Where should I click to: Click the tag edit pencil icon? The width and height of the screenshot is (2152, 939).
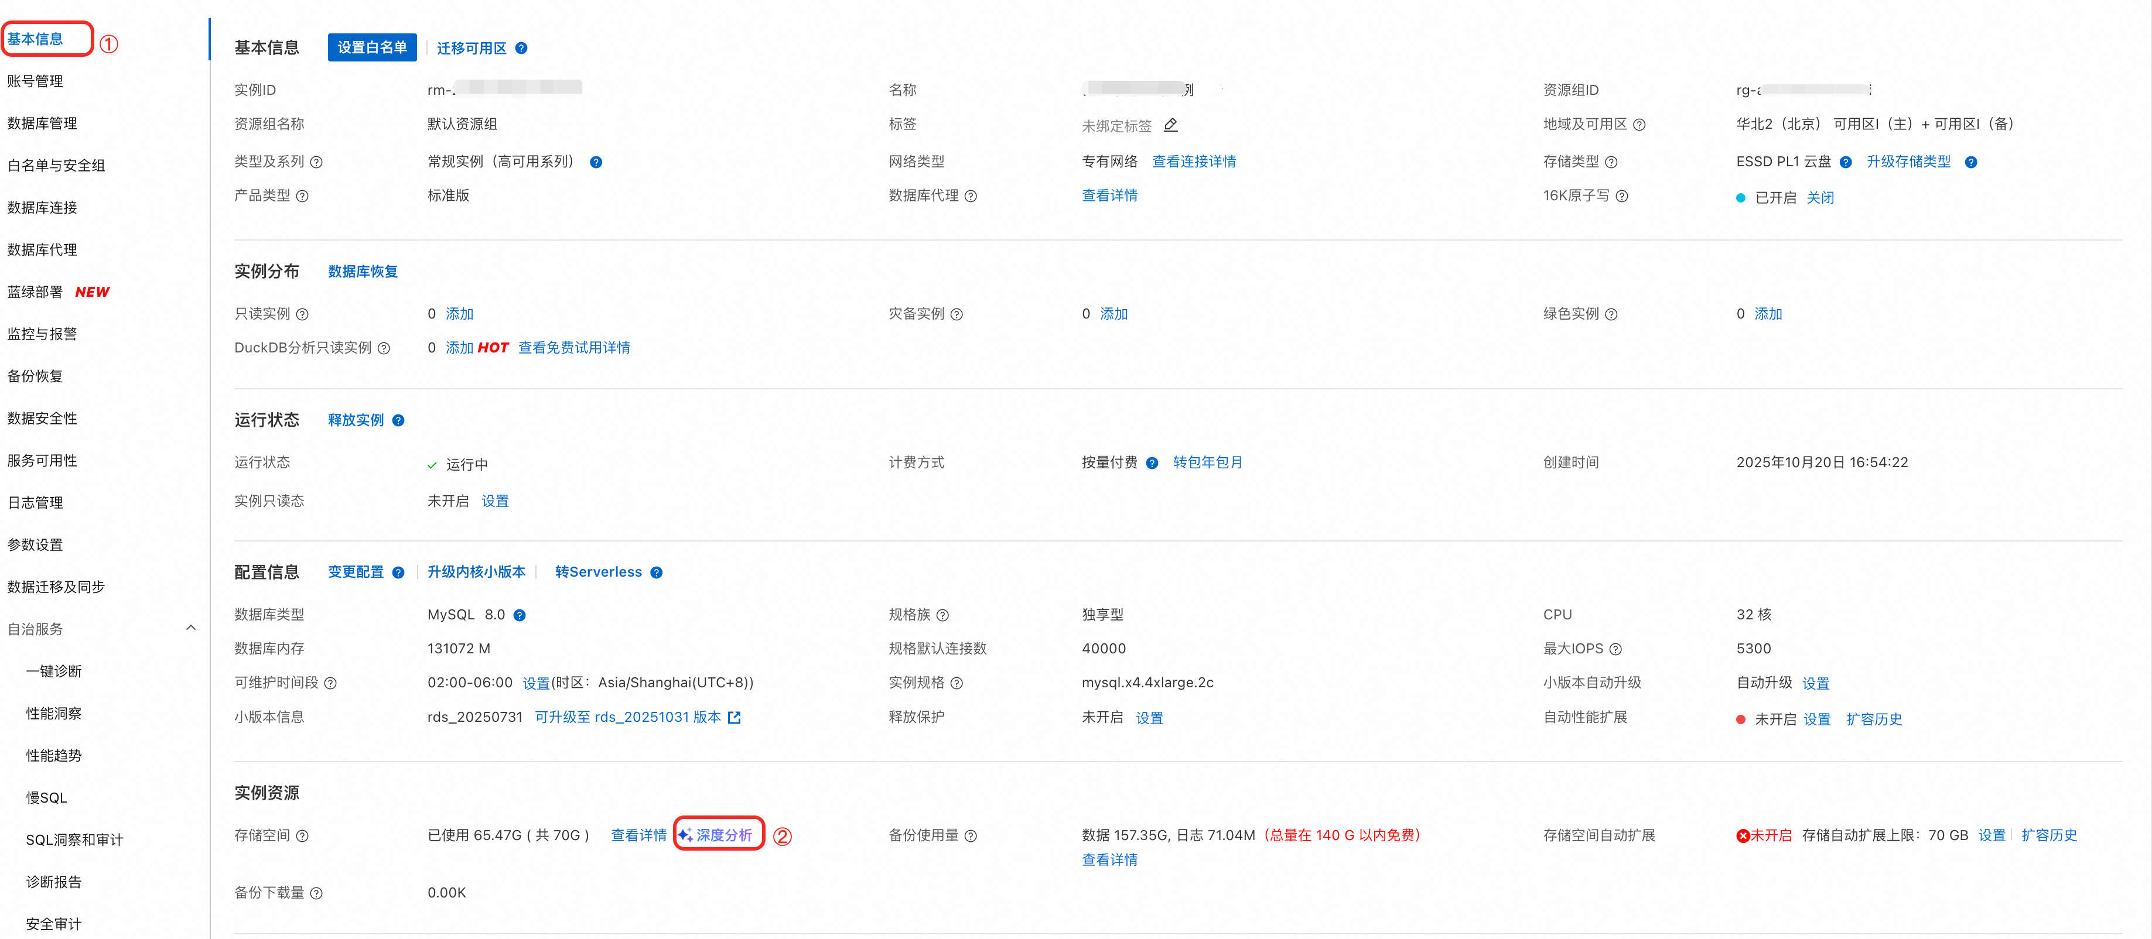click(x=1170, y=125)
